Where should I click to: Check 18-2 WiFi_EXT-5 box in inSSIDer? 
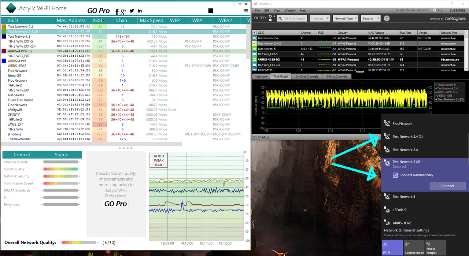click(x=255, y=54)
